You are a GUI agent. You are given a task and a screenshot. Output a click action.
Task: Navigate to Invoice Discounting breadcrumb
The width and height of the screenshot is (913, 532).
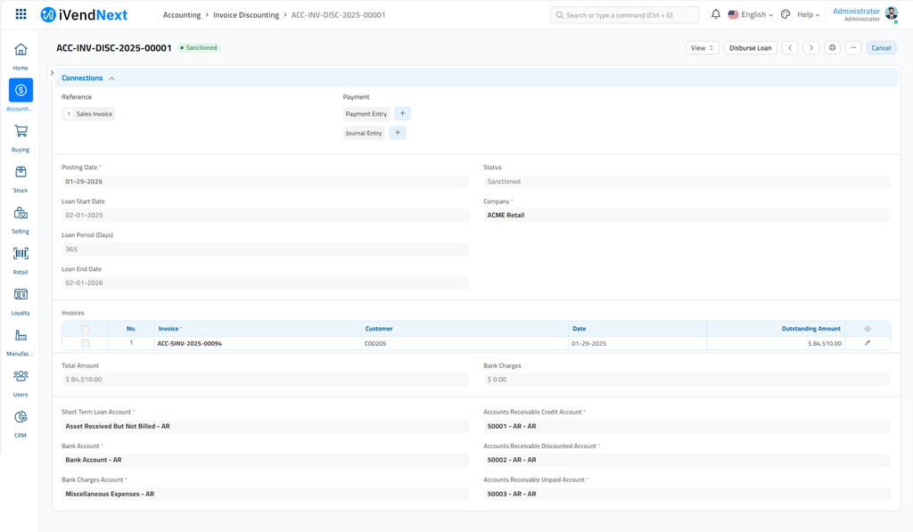point(245,15)
